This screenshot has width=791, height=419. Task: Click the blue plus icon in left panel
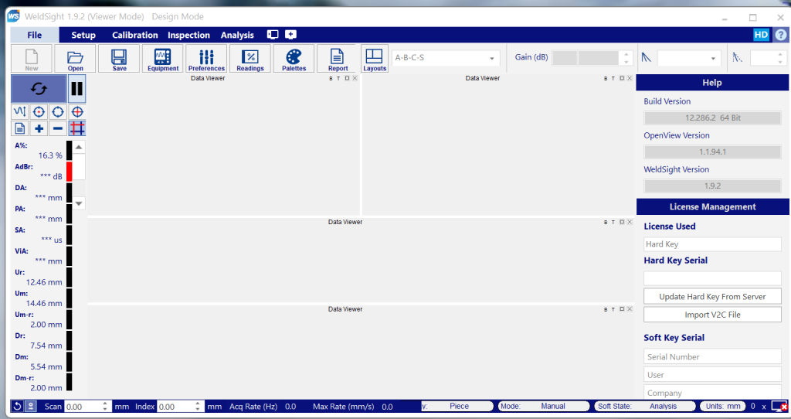pyautogui.click(x=39, y=128)
